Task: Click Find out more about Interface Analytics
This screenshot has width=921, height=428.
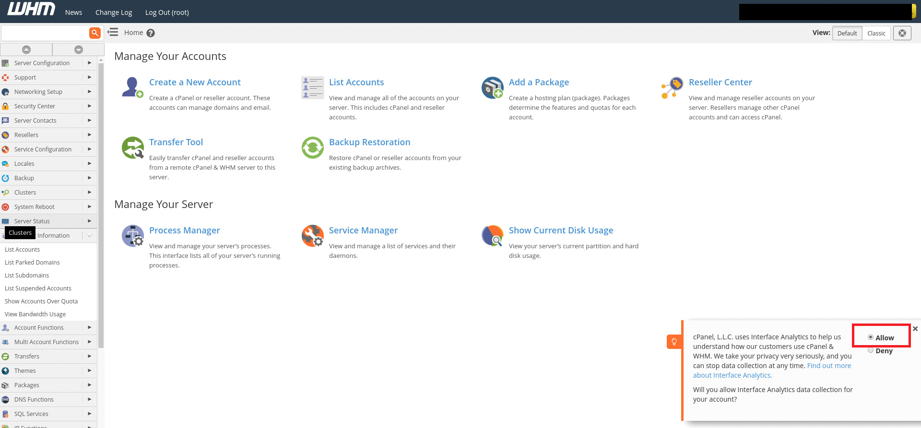Action: [828, 366]
